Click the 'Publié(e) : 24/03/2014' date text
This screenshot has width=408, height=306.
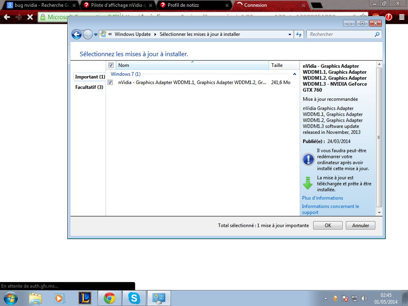(326, 141)
